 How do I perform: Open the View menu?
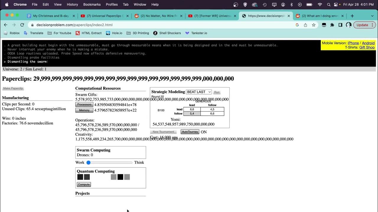coord(58,4)
